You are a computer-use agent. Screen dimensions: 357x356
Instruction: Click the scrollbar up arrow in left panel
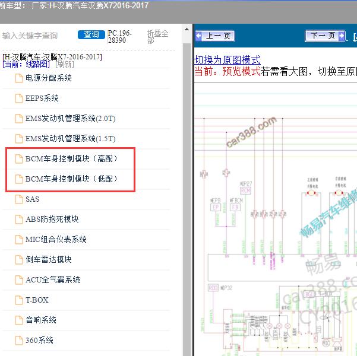[187, 29]
